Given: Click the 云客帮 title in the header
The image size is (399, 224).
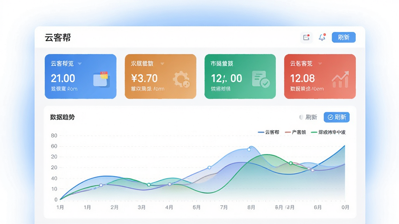Looking at the screenshot, I should (x=58, y=38).
